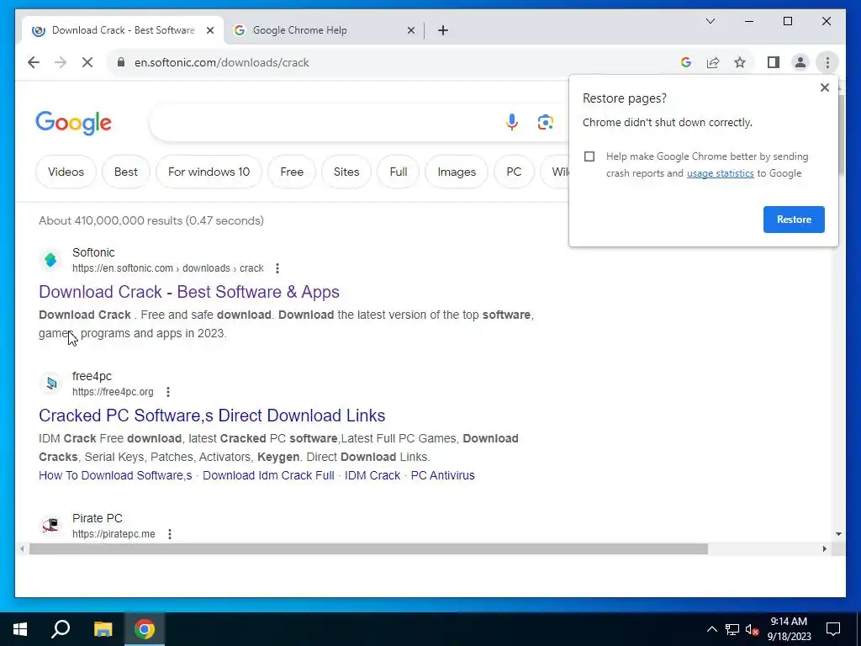Select the Best filter chip
This screenshot has height=646, width=861.
tap(126, 172)
